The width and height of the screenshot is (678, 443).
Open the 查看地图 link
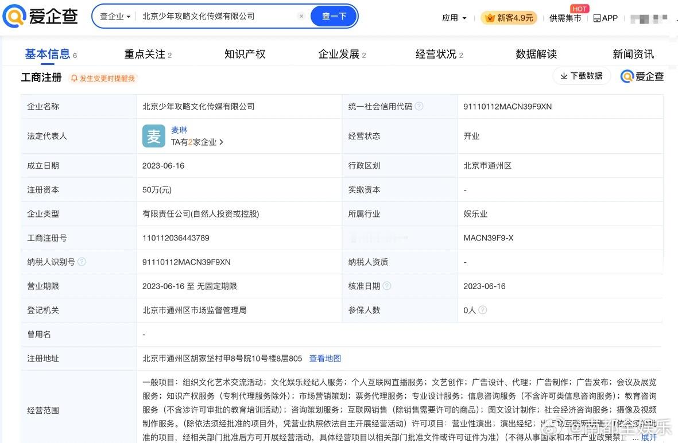pyautogui.click(x=325, y=358)
